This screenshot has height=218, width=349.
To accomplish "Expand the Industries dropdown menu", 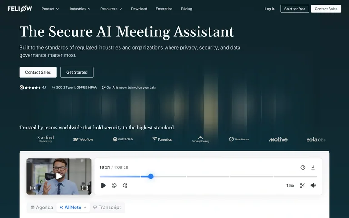I will (x=80, y=9).
